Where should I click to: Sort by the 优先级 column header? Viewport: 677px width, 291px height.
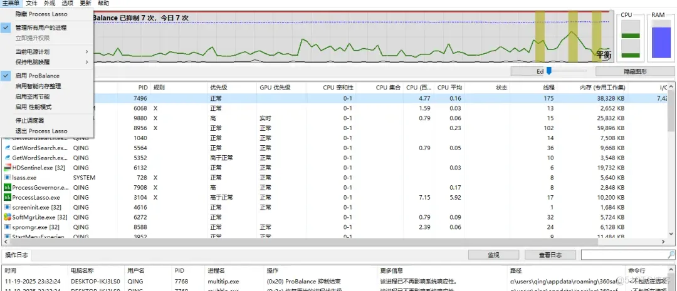(x=232, y=88)
